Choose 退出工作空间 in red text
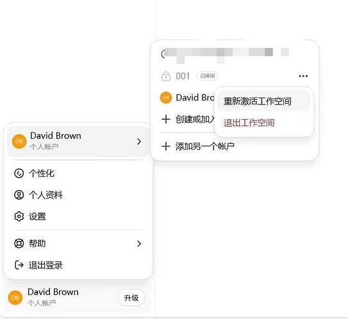The image size is (348, 320). click(249, 123)
